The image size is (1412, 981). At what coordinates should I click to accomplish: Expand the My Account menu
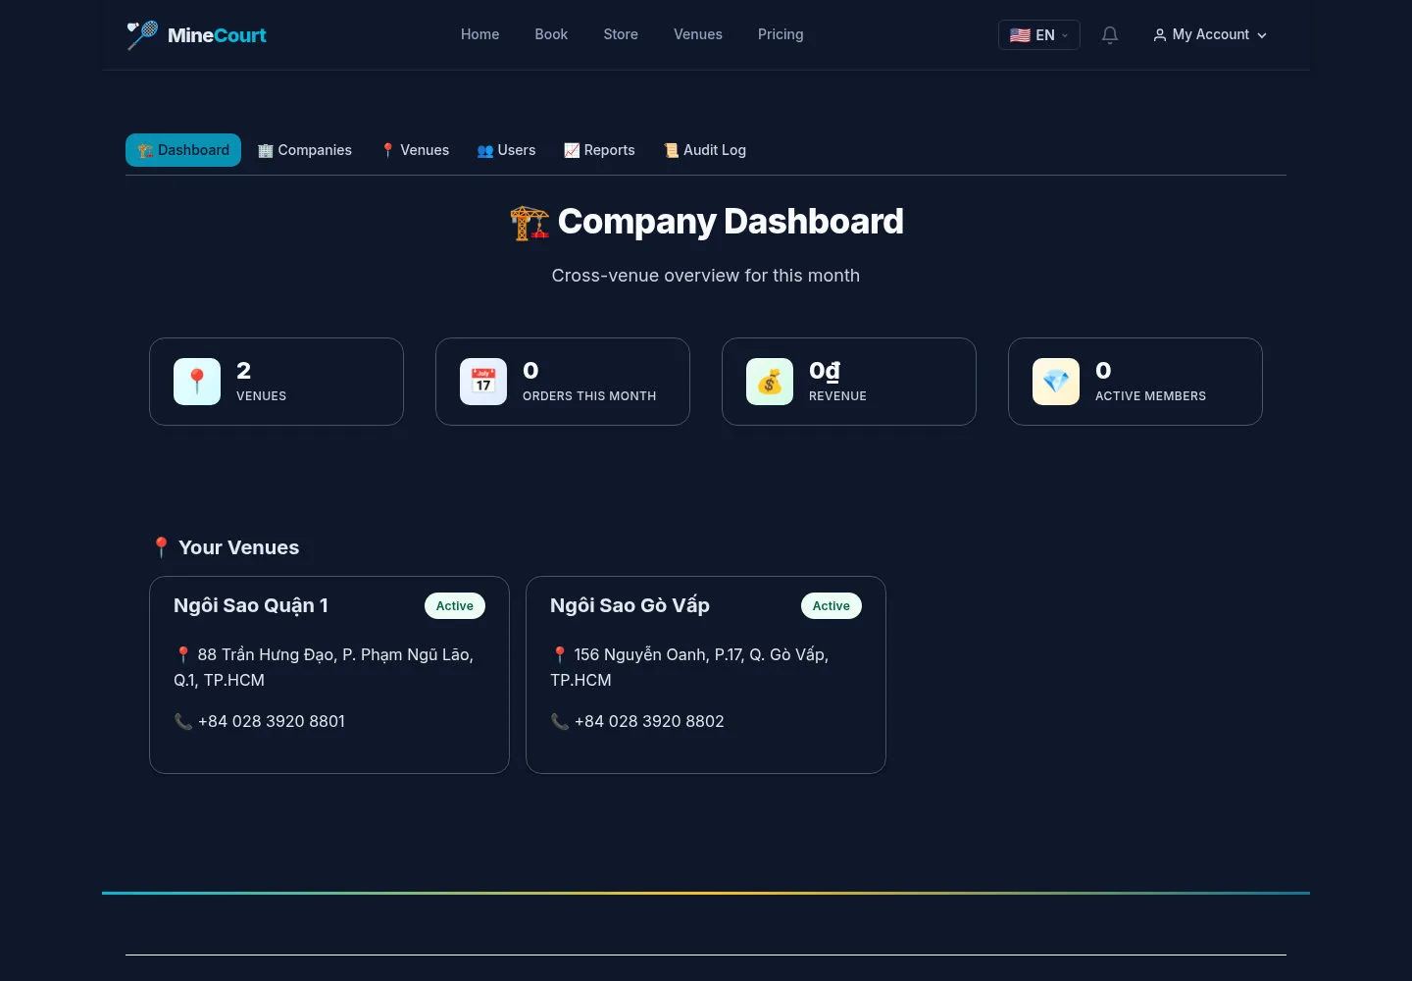1210,34
